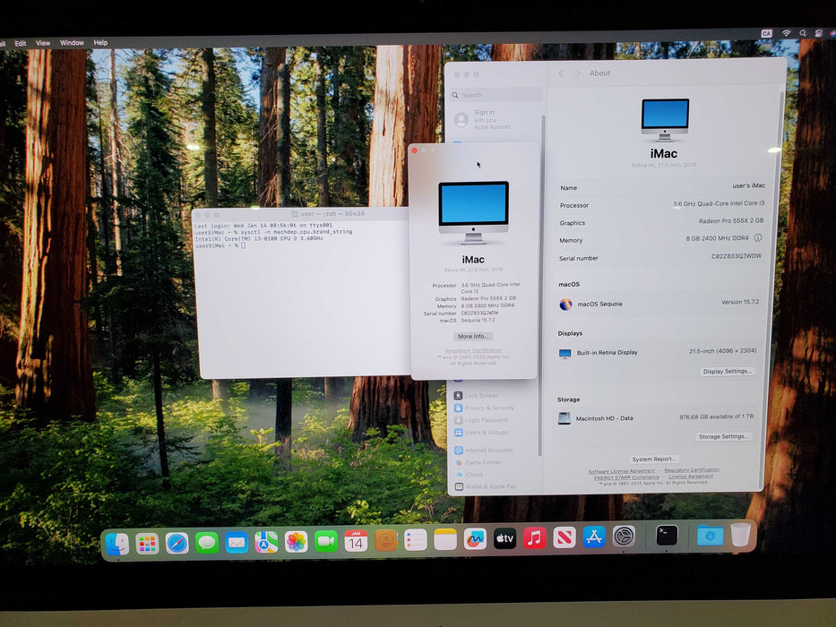Screen dimensions: 836x627
Task: Click Built-in Retina Display row
Action: [x=658, y=352]
